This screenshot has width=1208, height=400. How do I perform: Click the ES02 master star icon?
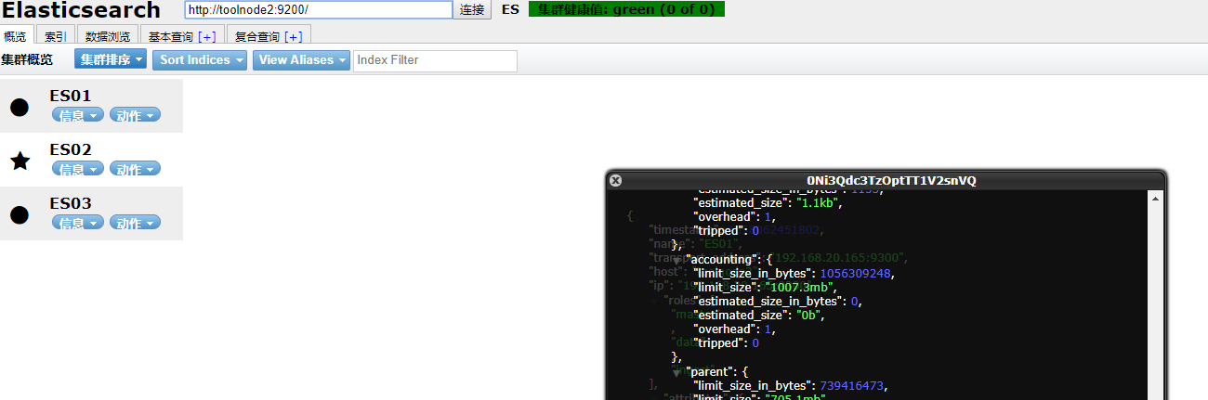point(20,161)
